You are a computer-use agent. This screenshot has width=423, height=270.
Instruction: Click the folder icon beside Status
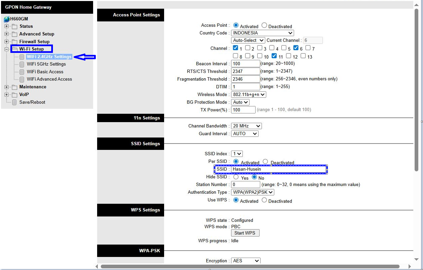[15, 26]
